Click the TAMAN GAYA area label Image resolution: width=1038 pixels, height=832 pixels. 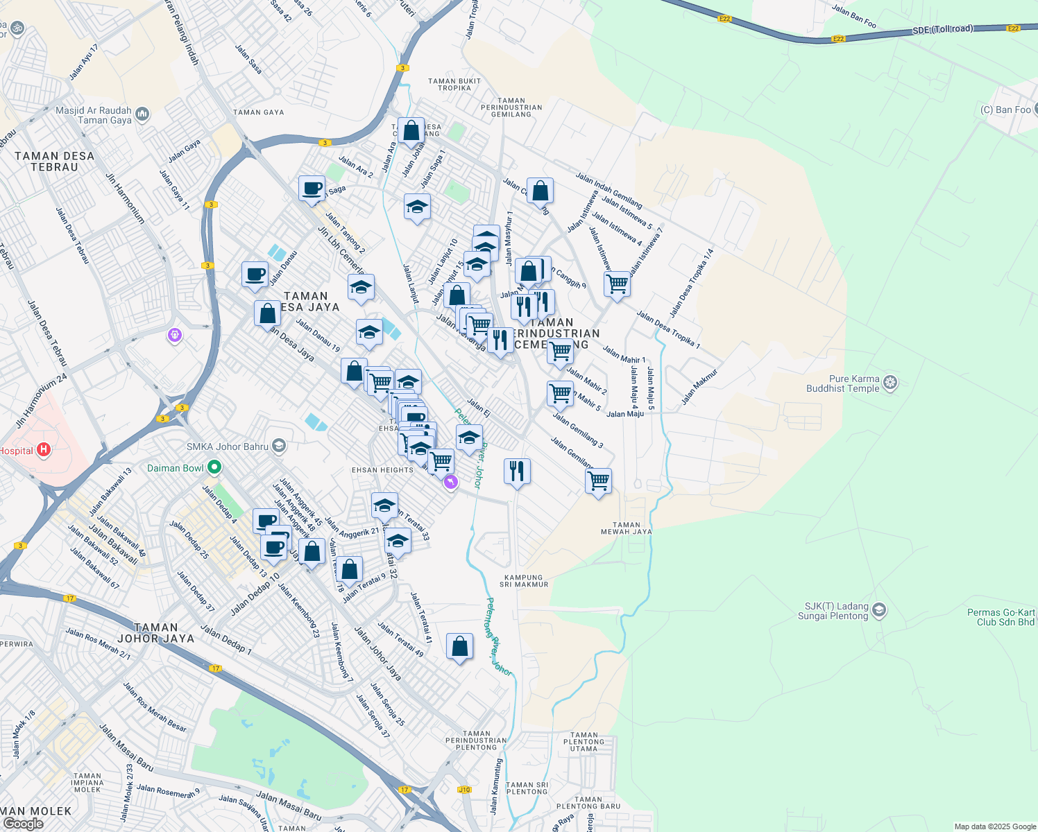tap(259, 112)
